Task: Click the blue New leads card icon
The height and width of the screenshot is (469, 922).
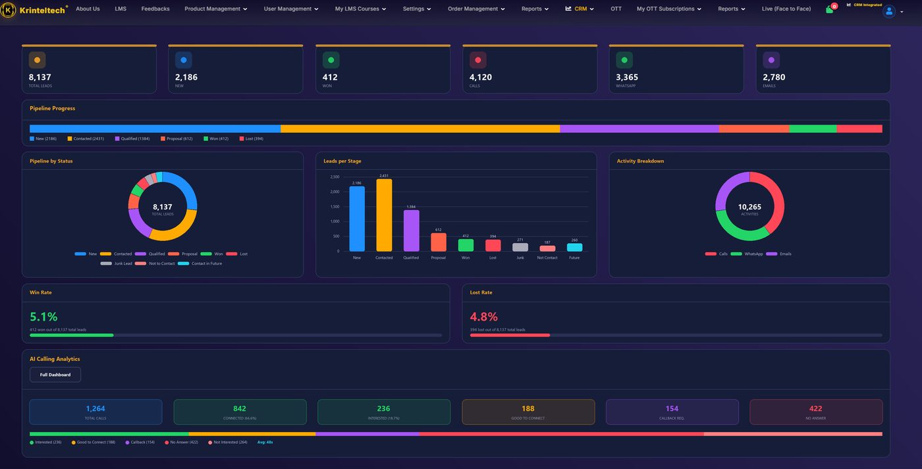Action: click(x=184, y=60)
